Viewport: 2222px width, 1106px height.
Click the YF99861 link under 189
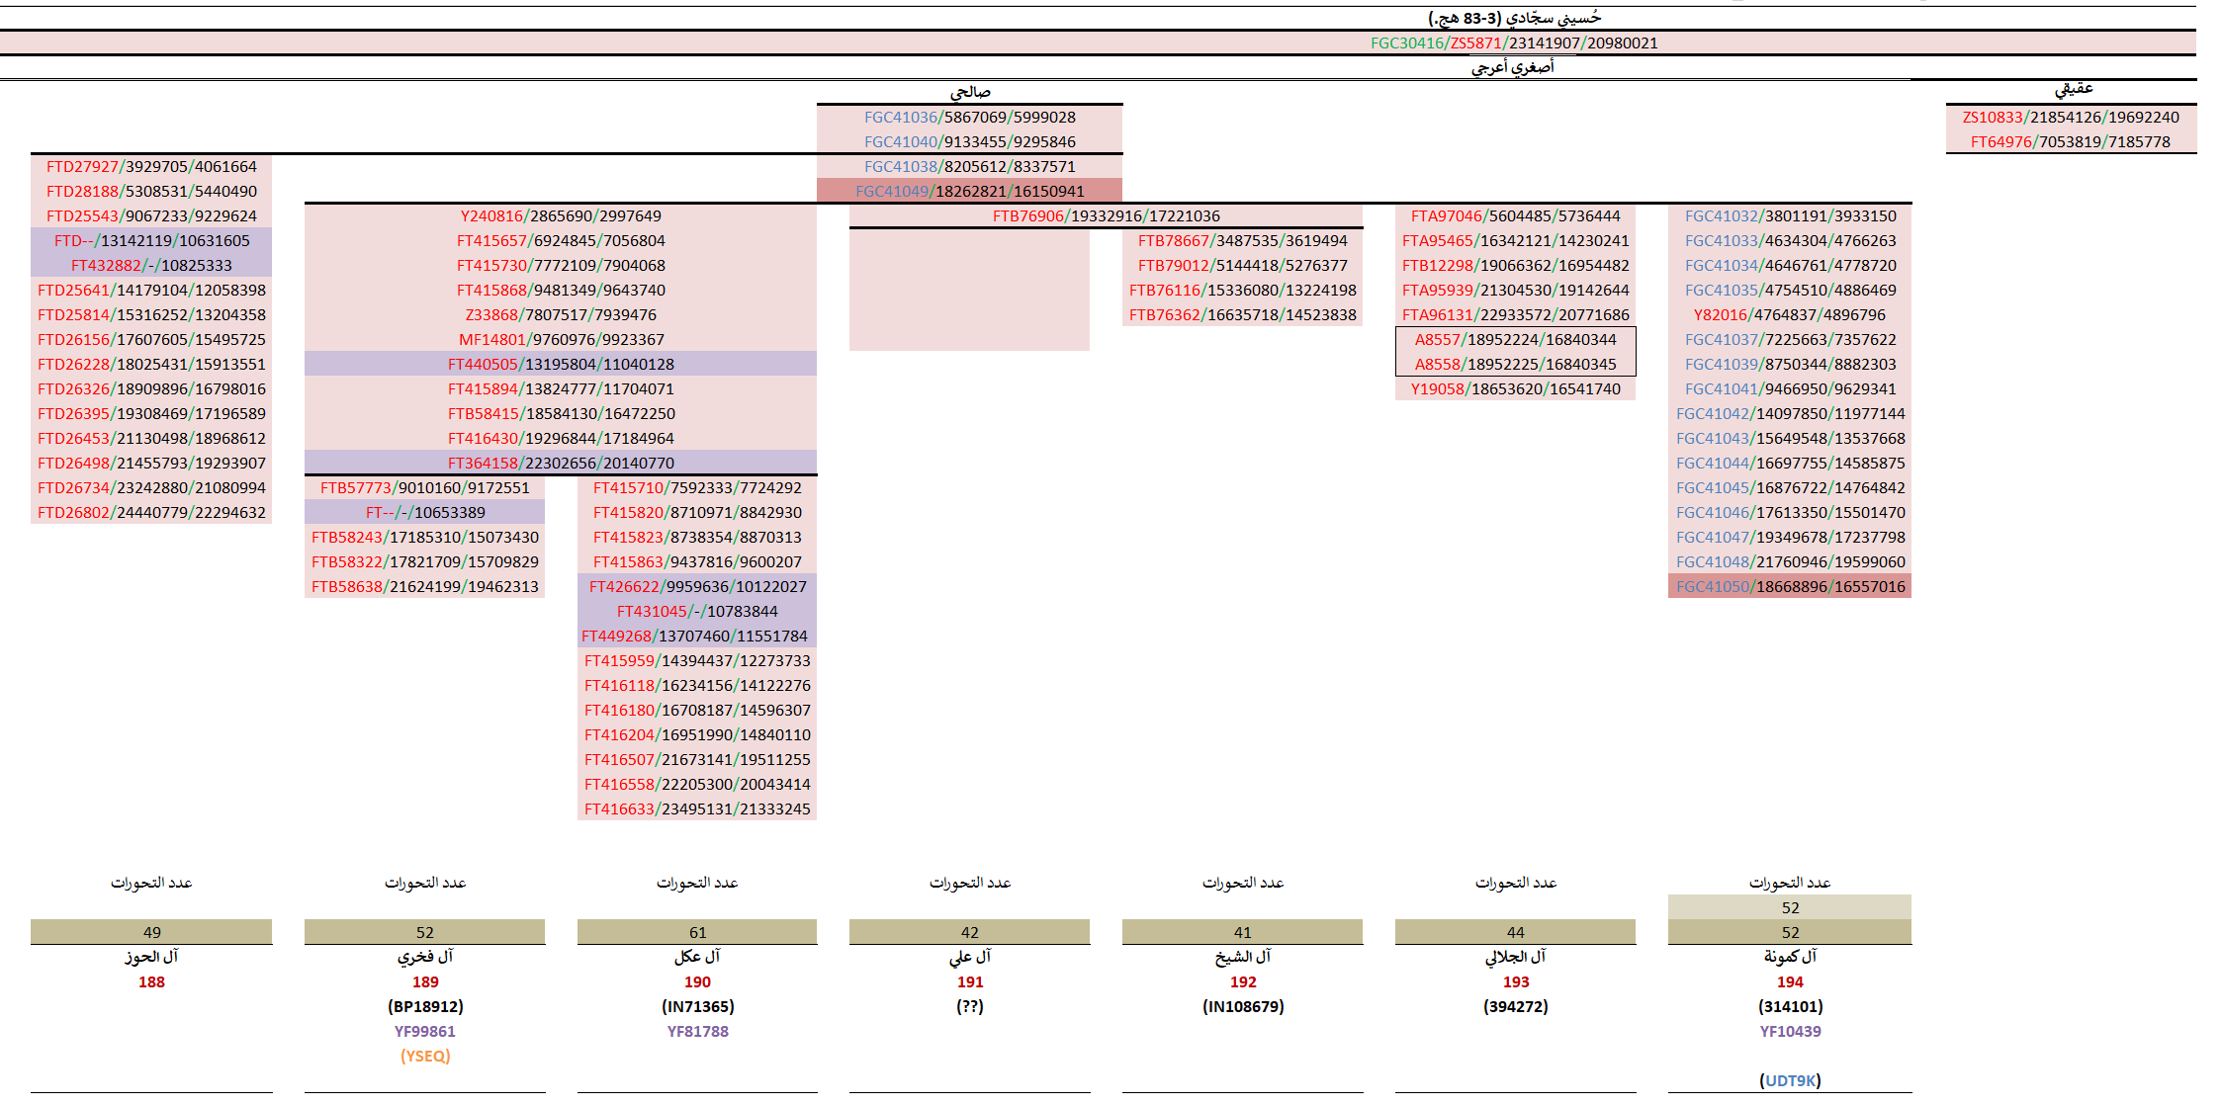point(425,1031)
